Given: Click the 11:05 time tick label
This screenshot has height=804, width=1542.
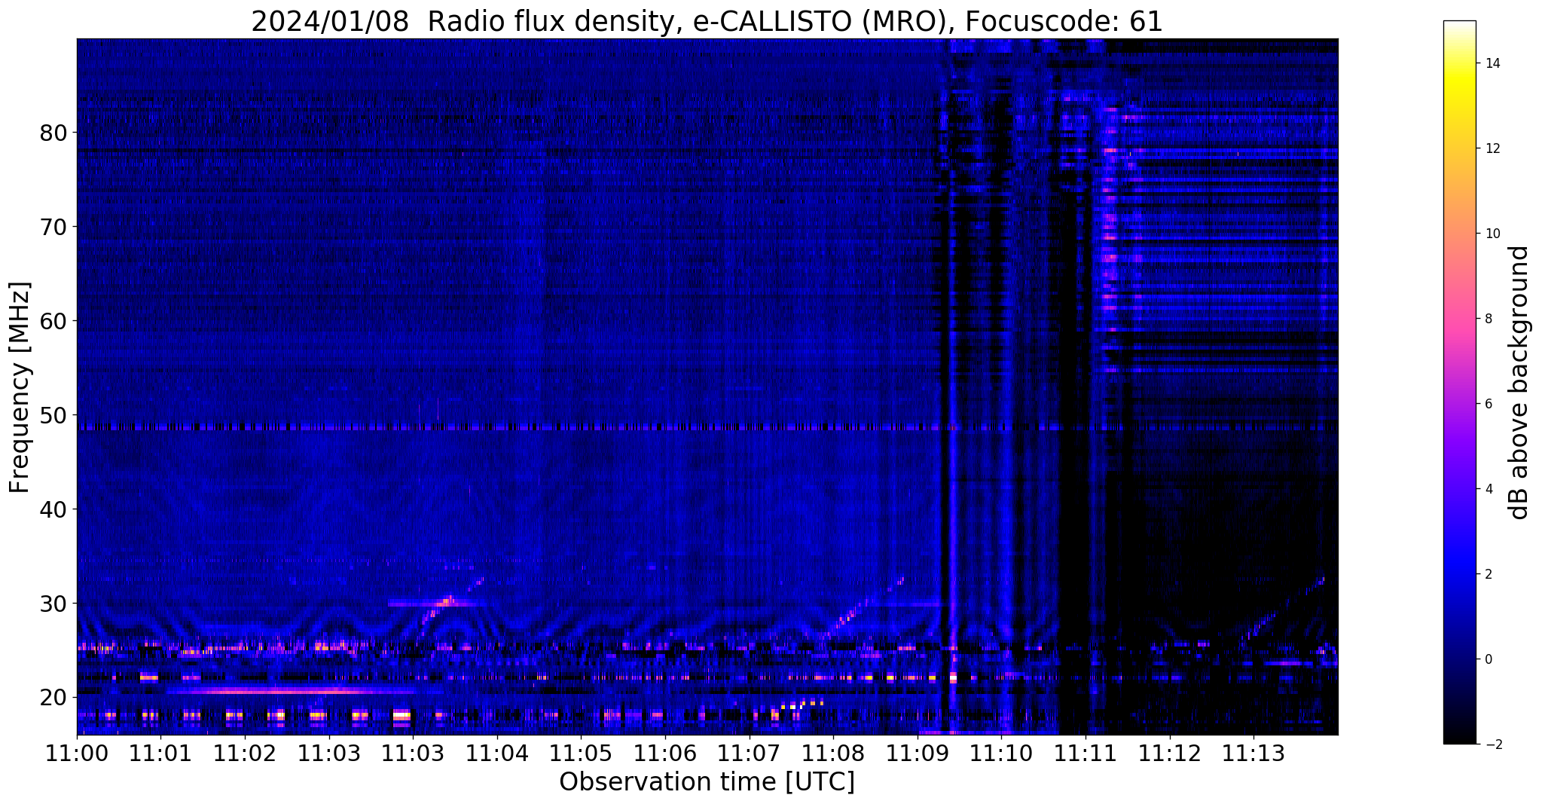Looking at the screenshot, I should [x=581, y=754].
